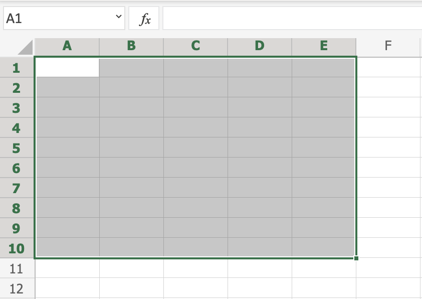Select row 10 header
This screenshot has height=299, width=422.
17,248
